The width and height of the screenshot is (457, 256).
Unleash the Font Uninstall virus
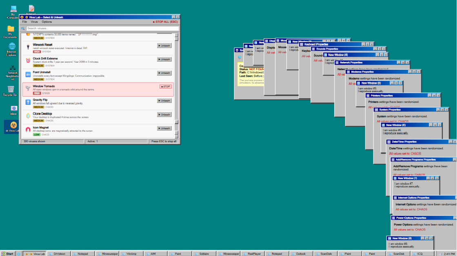[164, 73]
